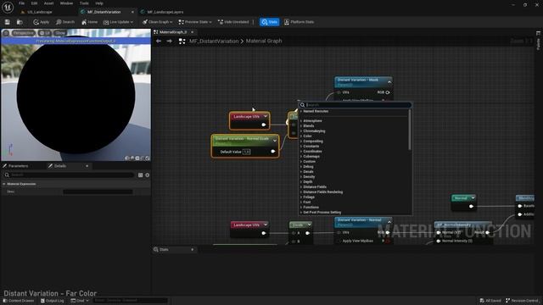Toggle Platform Stats in the toolbar
The width and height of the screenshot is (543, 305).
[x=299, y=22]
